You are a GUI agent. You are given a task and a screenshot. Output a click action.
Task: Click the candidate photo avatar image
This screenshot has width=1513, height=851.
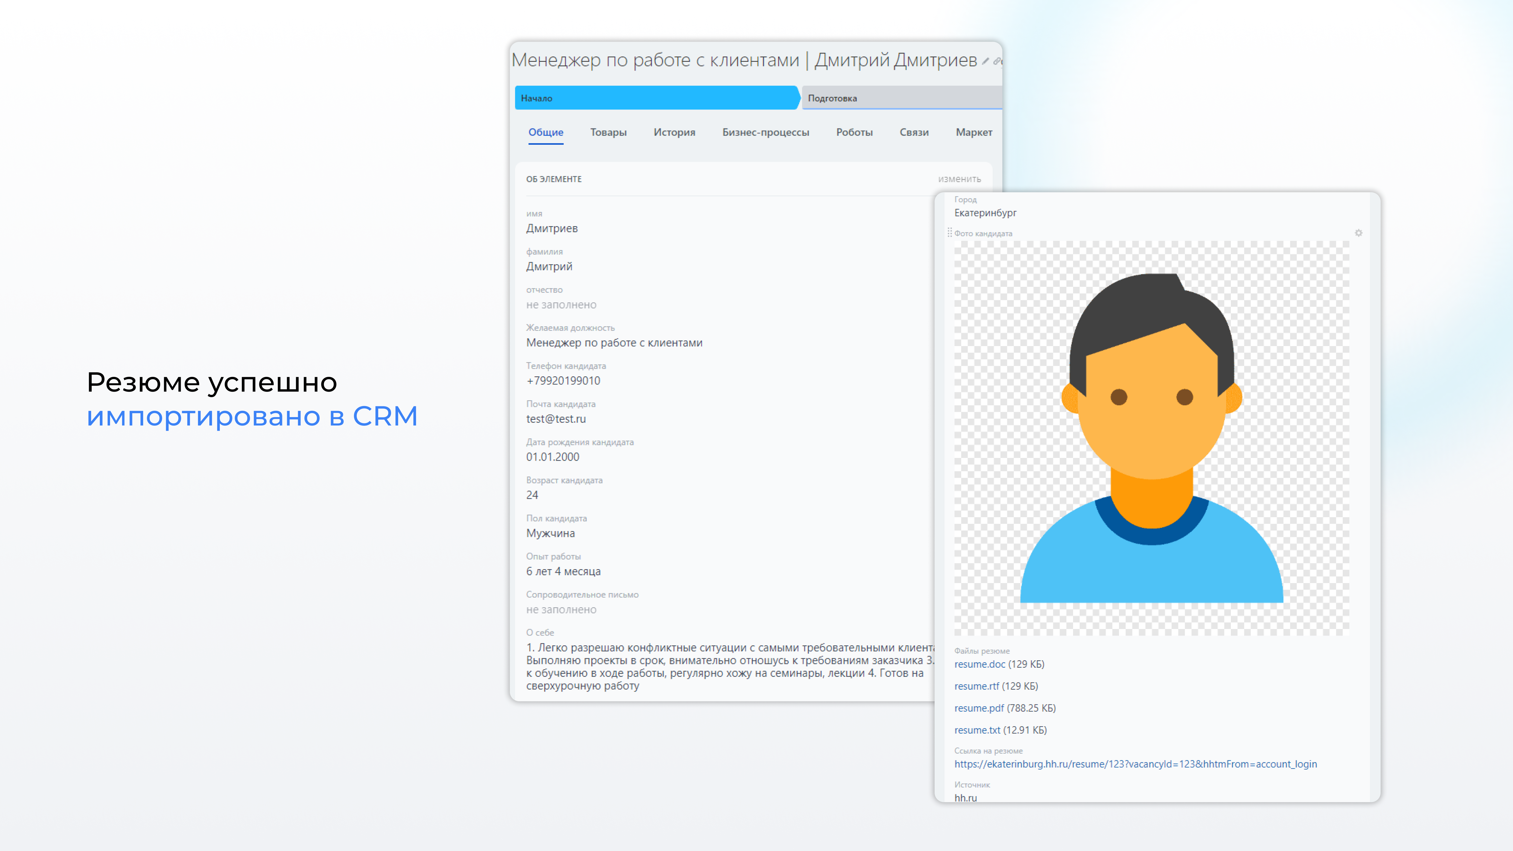tap(1151, 438)
